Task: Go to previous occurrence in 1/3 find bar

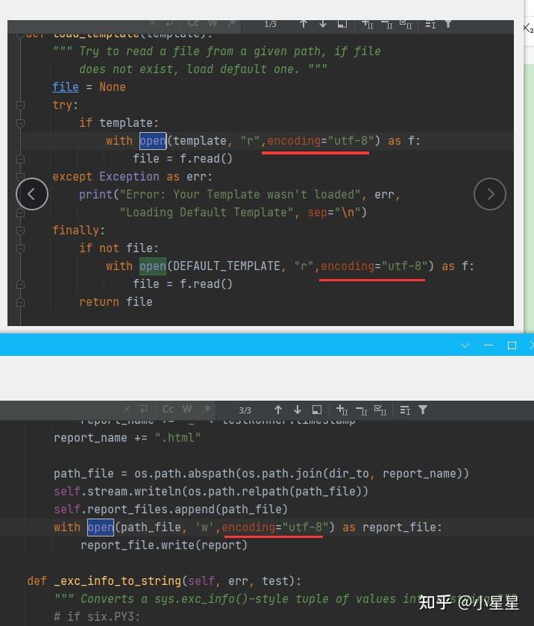Action: pyautogui.click(x=304, y=24)
